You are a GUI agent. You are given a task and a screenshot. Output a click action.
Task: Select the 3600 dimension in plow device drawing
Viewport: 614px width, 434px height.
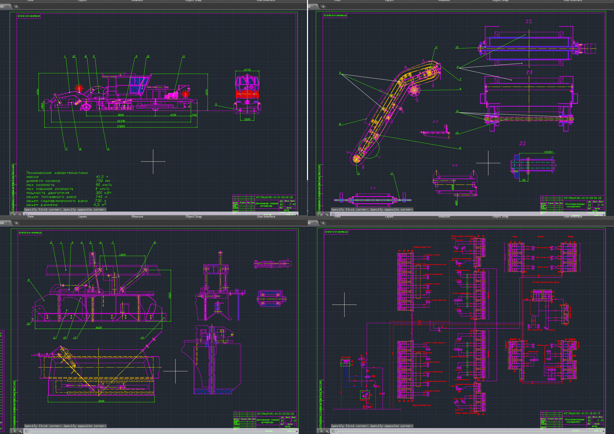click(99, 328)
